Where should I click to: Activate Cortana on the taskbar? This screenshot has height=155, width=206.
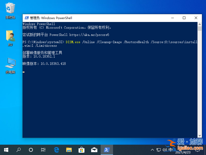[x=31, y=150]
